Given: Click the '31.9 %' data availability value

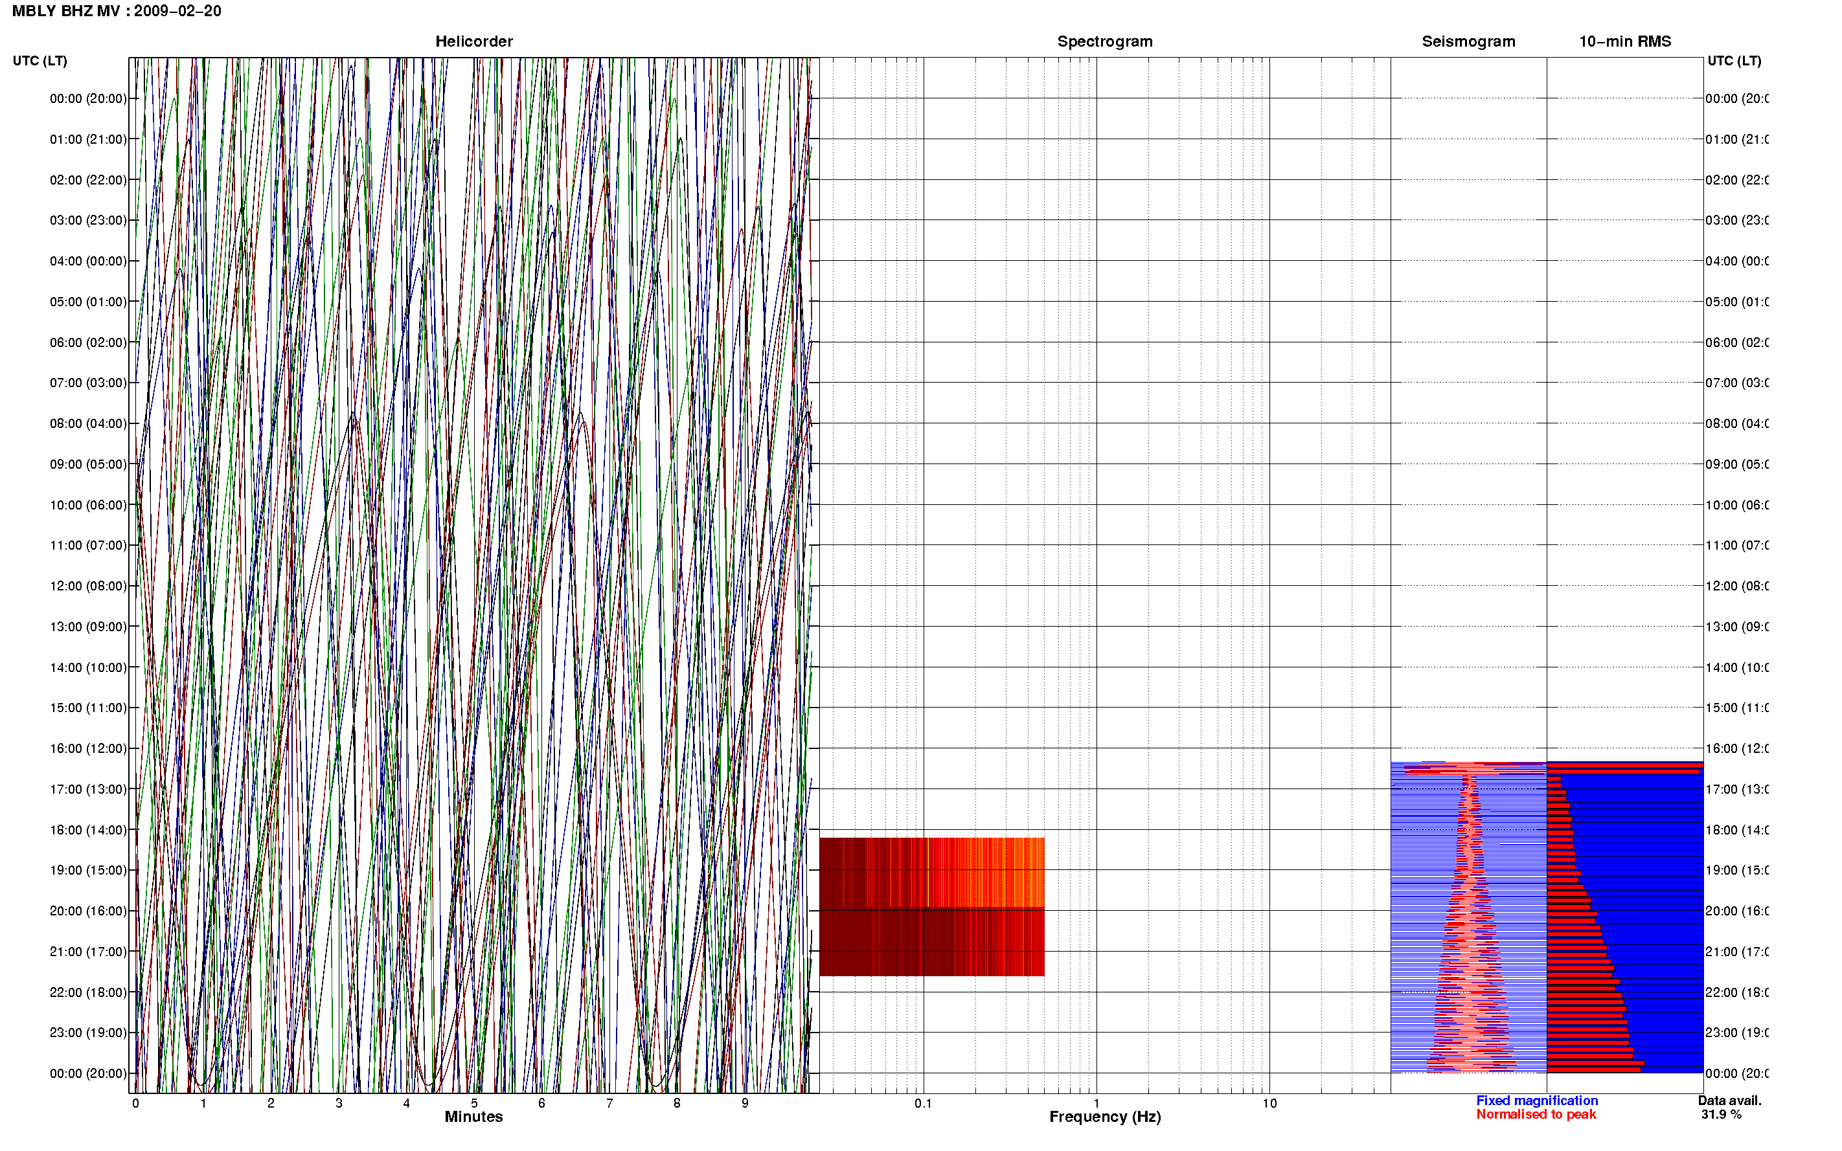Looking at the screenshot, I should (x=1721, y=1115).
